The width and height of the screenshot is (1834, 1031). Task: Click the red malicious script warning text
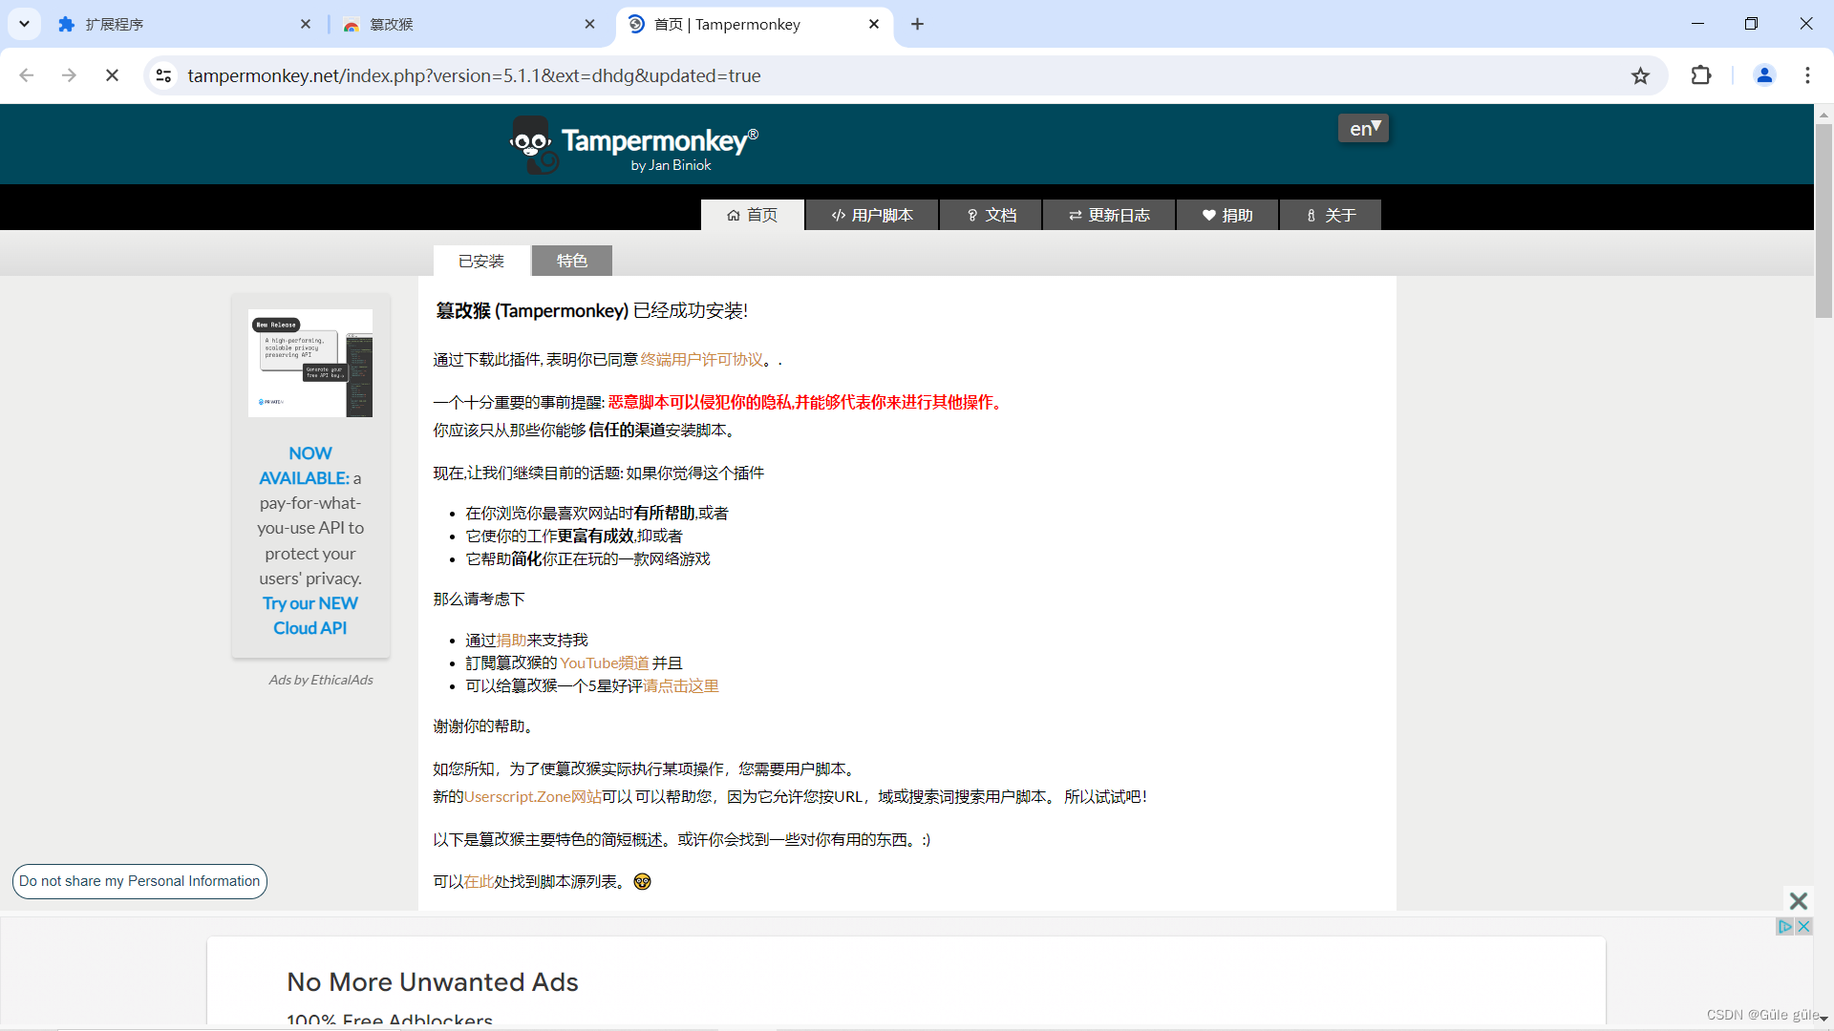(807, 403)
